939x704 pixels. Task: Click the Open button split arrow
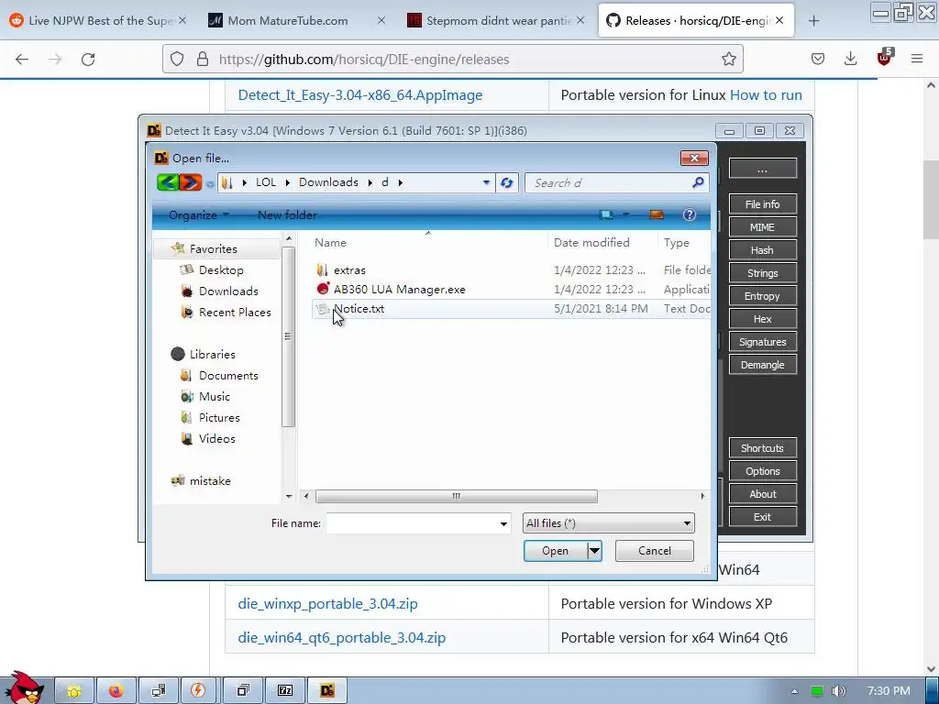tap(594, 551)
